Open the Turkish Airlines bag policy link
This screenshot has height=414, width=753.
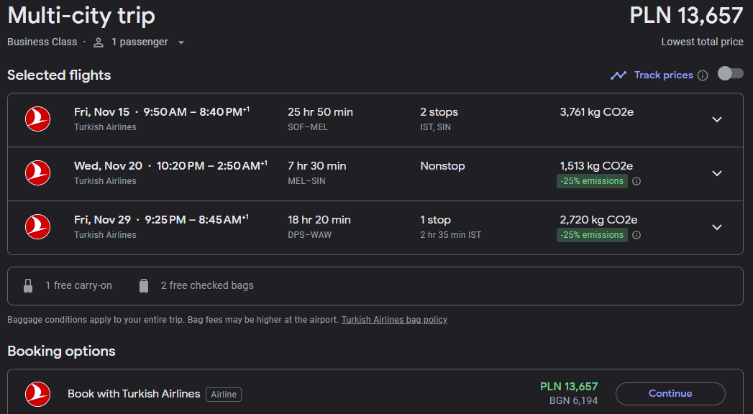click(394, 320)
